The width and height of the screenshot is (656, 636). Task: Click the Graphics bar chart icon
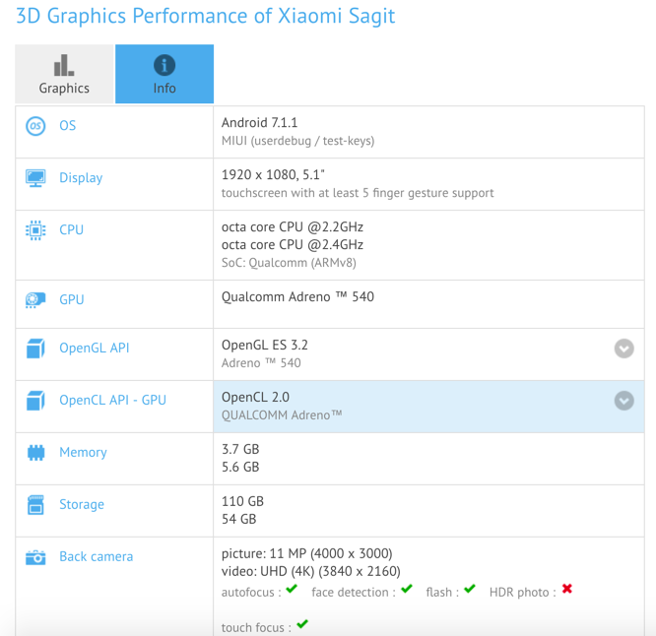[64, 65]
